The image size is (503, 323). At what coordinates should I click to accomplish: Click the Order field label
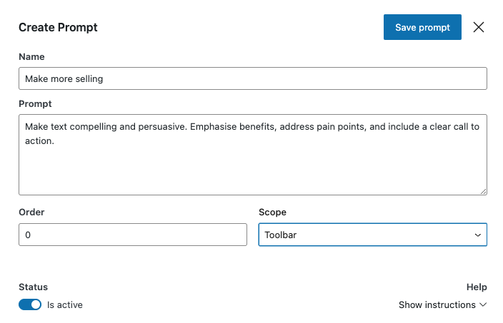31,212
